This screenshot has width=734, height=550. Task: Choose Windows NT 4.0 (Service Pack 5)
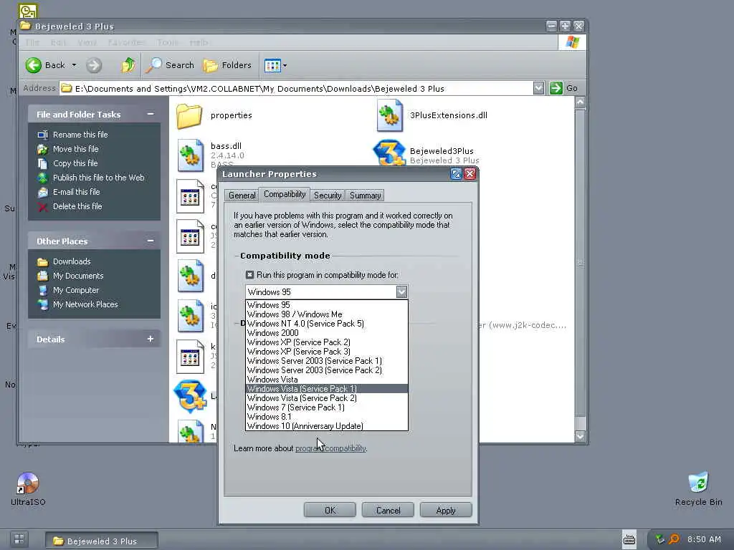(x=327, y=324)
